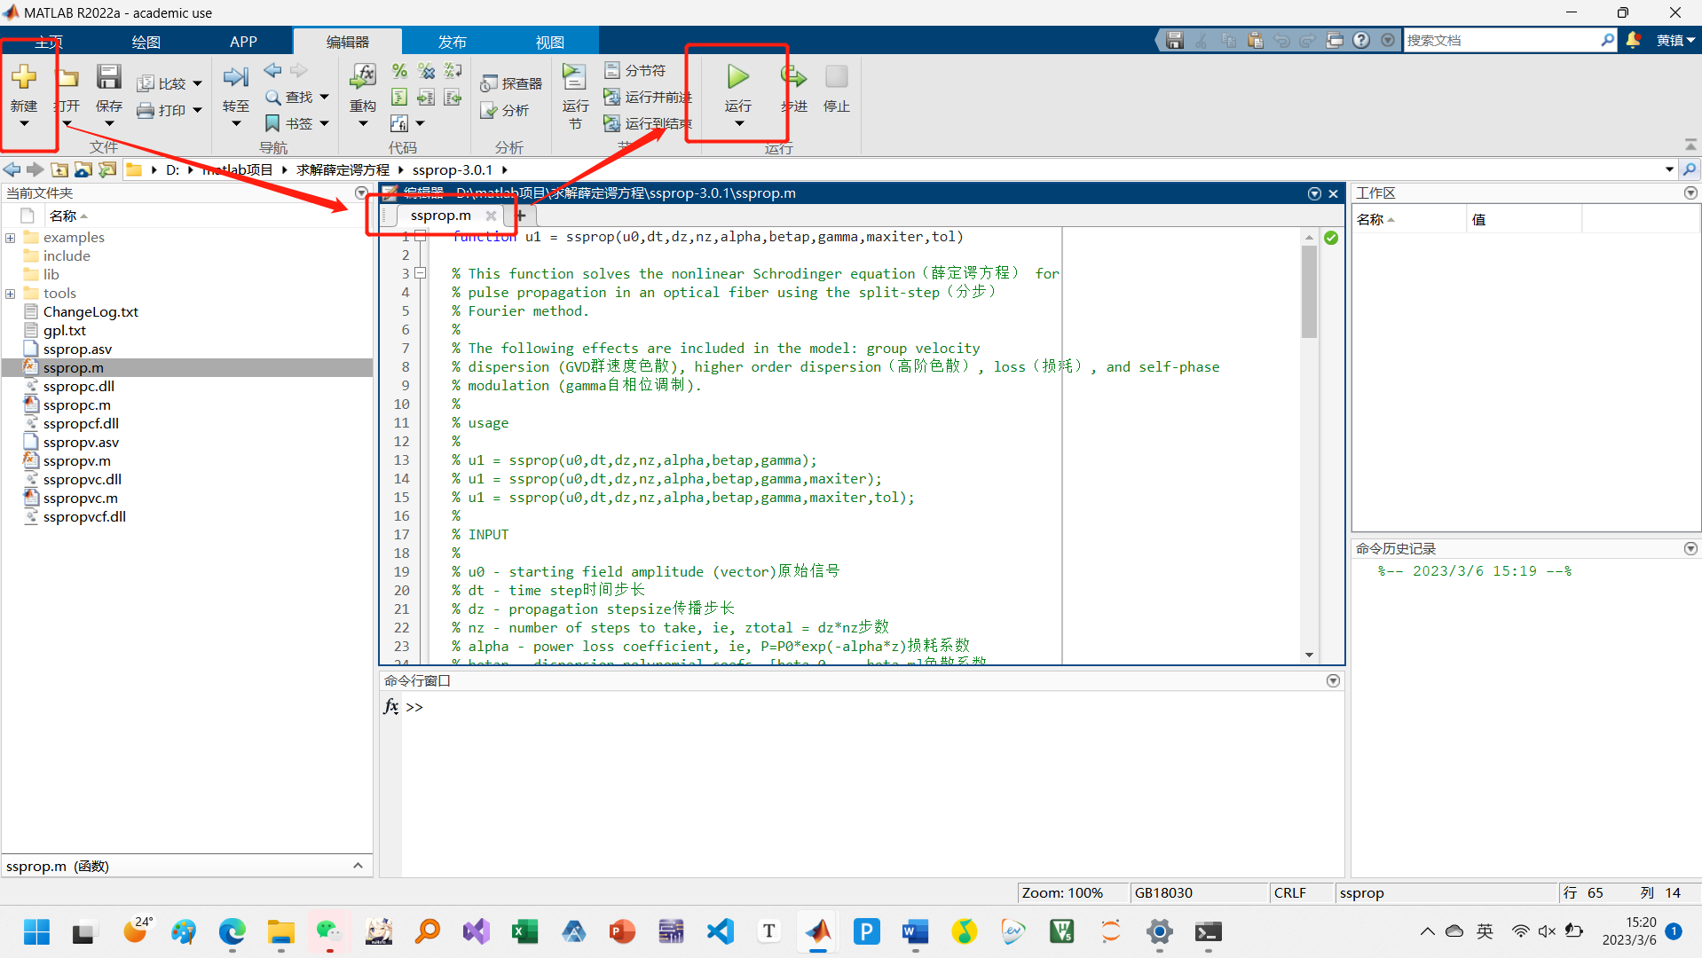Toggle the details panel chevron beside ssprop.m (函数)
The image size is (1702, 958).
358,866
